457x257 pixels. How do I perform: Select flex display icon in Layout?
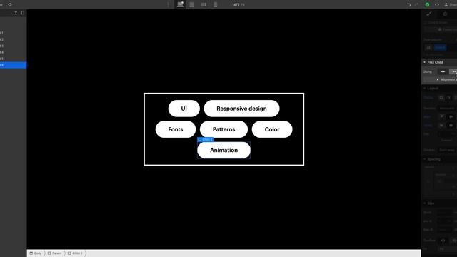[x=449, y=98]
